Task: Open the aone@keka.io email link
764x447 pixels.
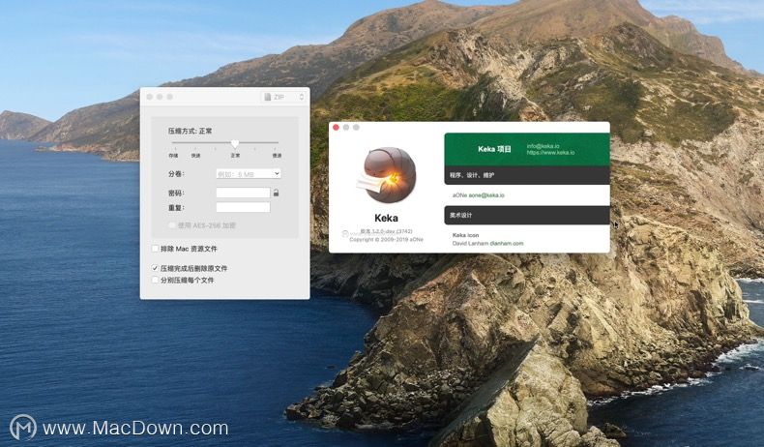Action: pyautogui.click(x=486, y=195)
